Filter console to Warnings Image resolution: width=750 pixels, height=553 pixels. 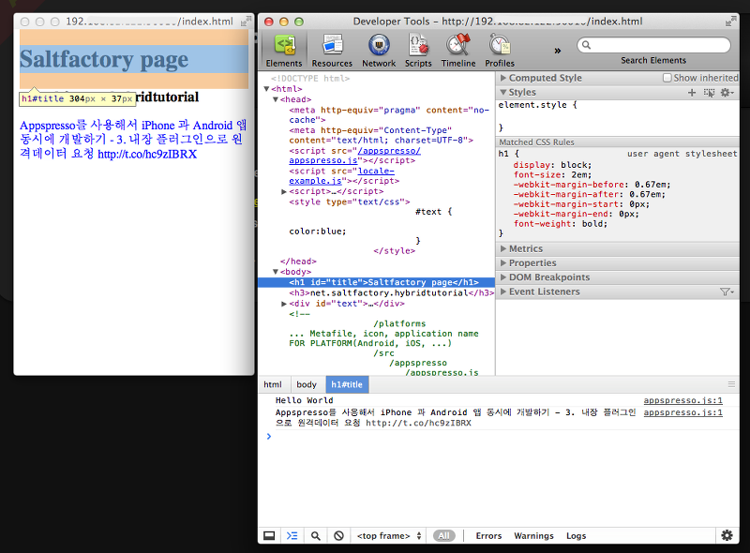coord(533,536)
